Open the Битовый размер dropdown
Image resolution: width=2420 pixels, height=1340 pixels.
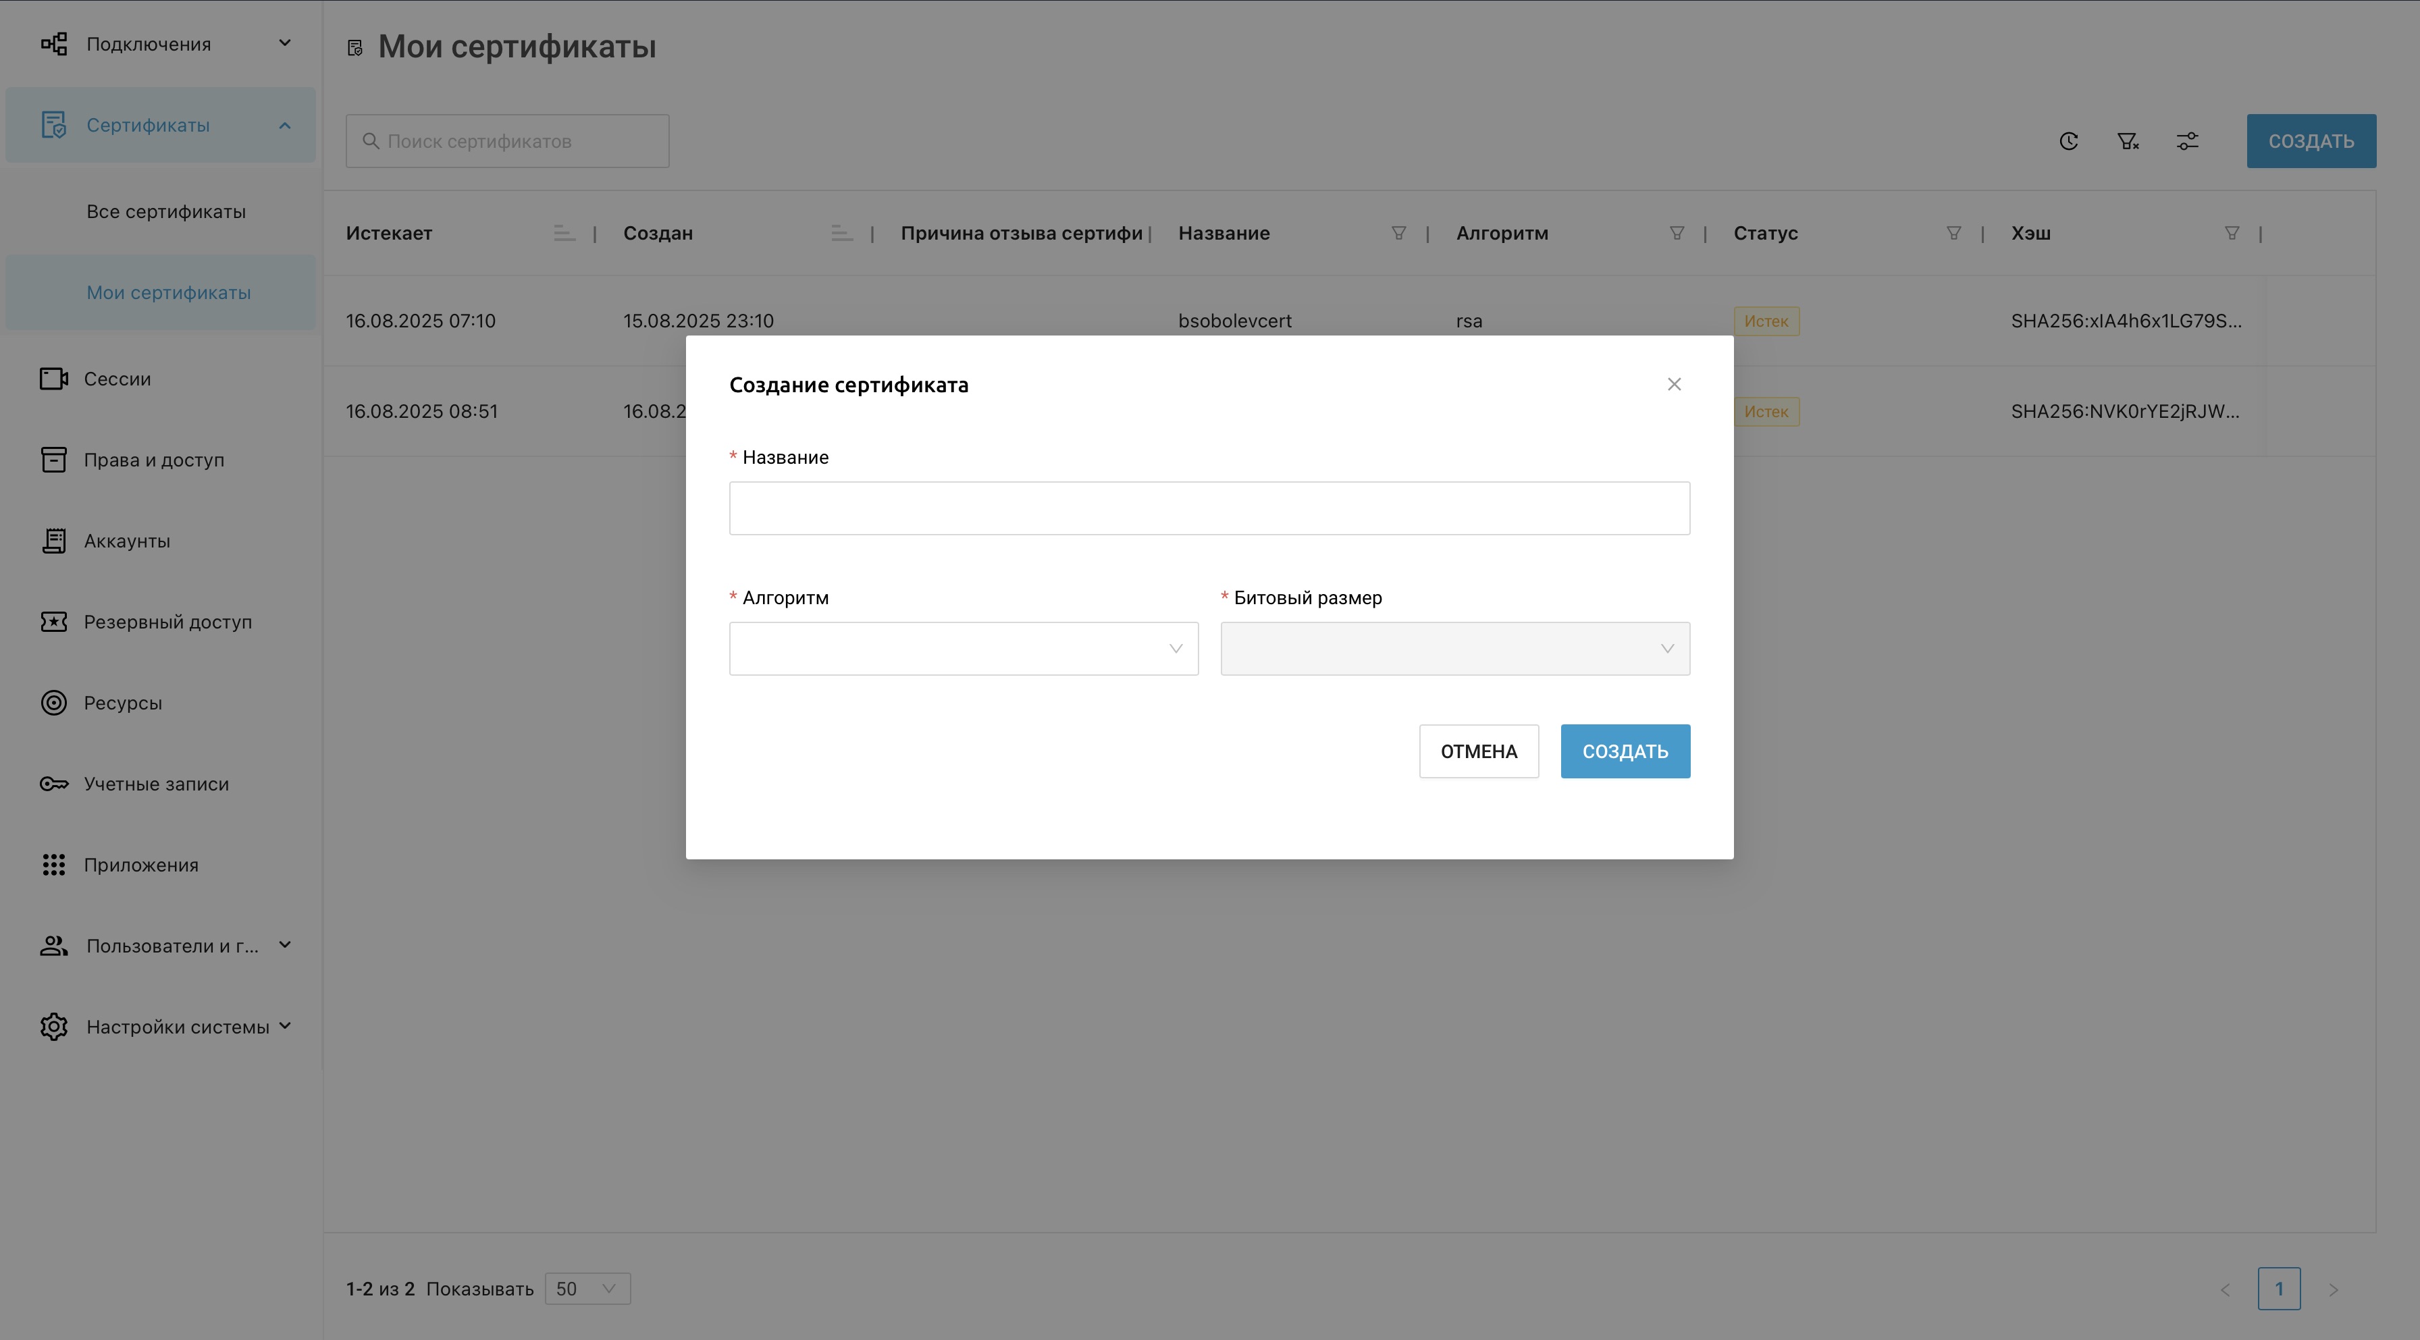coord(1454,649)
